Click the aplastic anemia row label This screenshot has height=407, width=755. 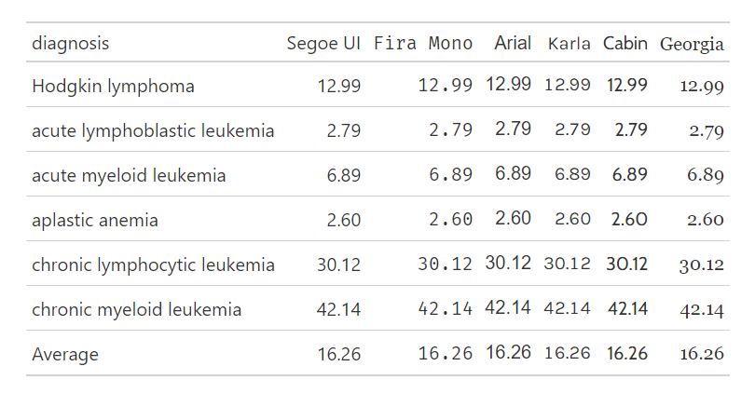(x=95, y=221)
